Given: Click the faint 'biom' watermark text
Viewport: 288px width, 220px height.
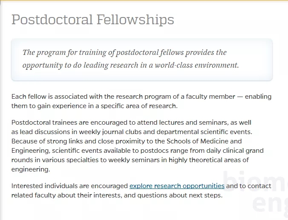Looking at the screenshot, I should (255, 181).
